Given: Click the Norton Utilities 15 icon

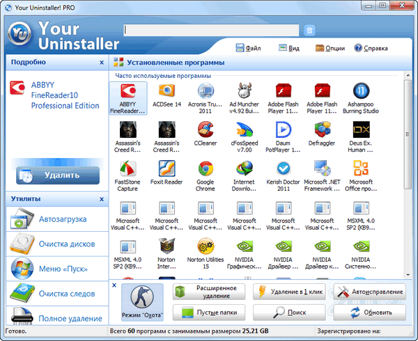Looking at the screenshot, I should (x=206, y=246).
